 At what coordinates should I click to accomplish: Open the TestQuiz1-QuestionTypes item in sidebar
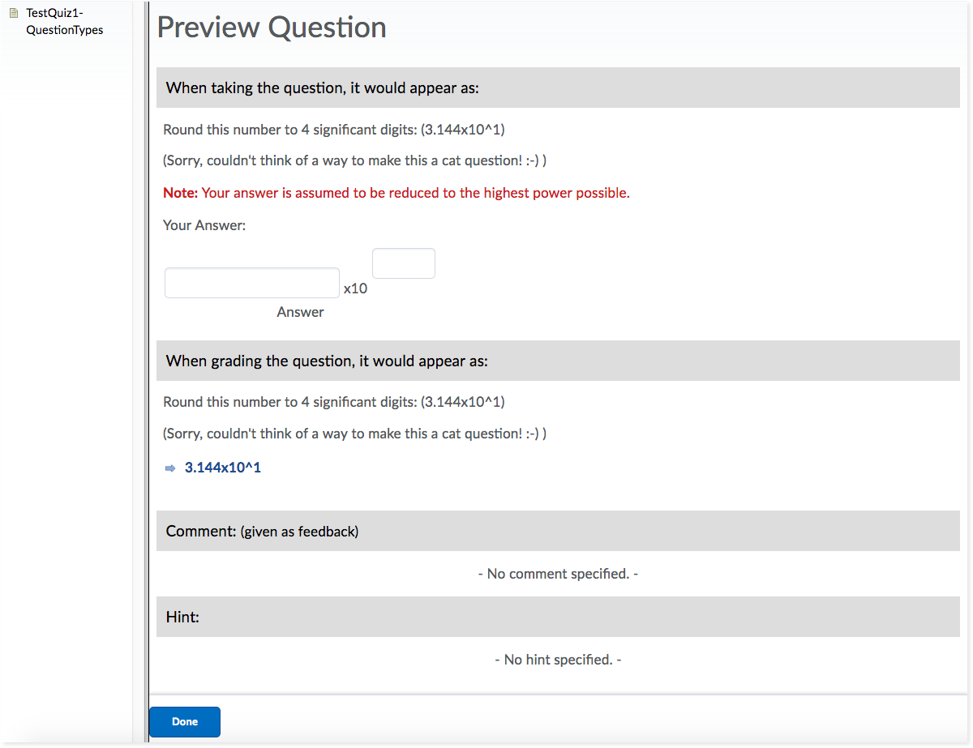(x=65, y=22)
